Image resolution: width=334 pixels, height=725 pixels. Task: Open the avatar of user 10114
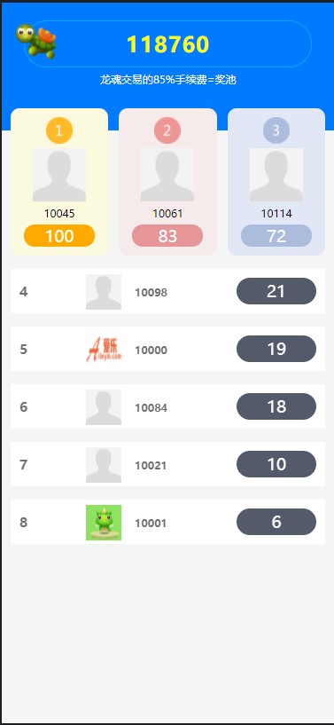click(x=276, y=175)
